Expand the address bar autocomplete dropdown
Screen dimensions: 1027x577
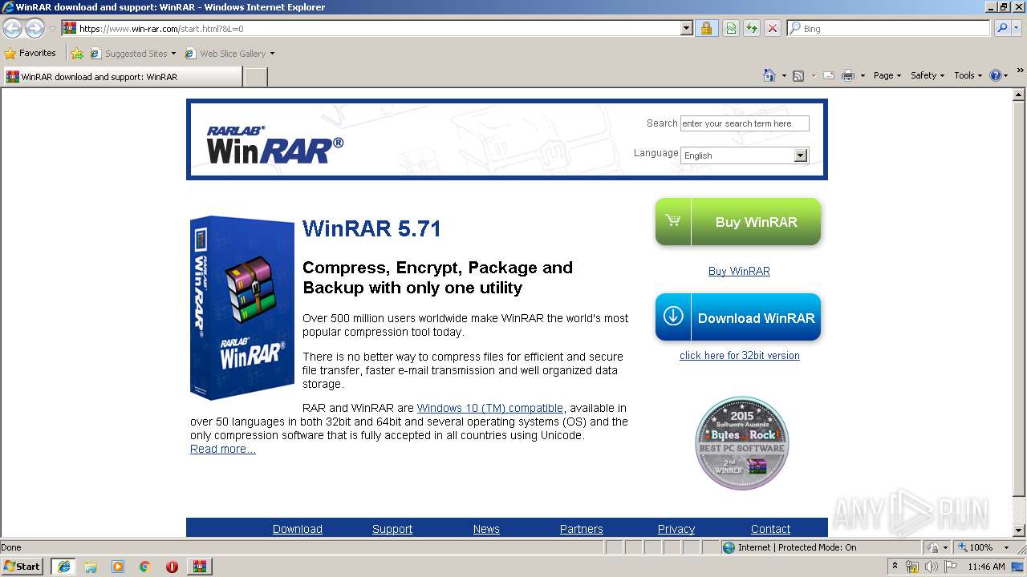click(x=686, y=29)
